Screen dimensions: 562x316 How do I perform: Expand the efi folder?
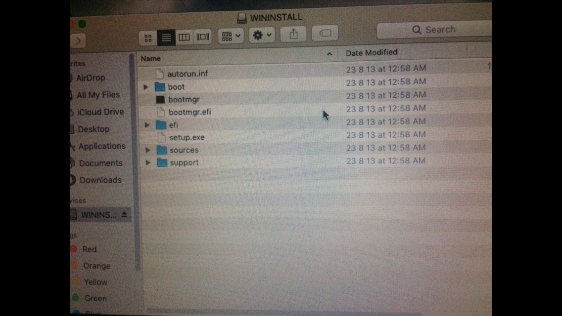(147, 125)
